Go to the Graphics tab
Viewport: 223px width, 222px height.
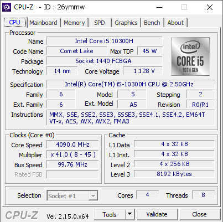coord(126,23)
